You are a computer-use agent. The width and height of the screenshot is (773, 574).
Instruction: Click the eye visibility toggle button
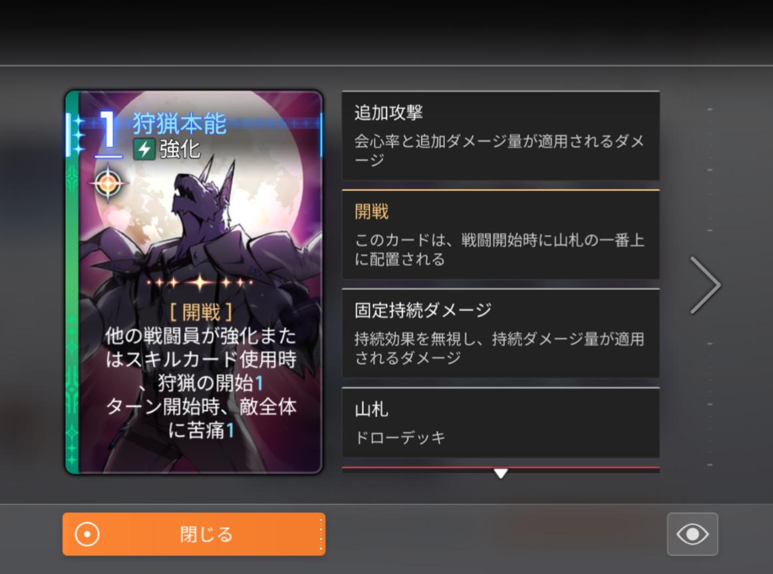(x=692, y=534)
